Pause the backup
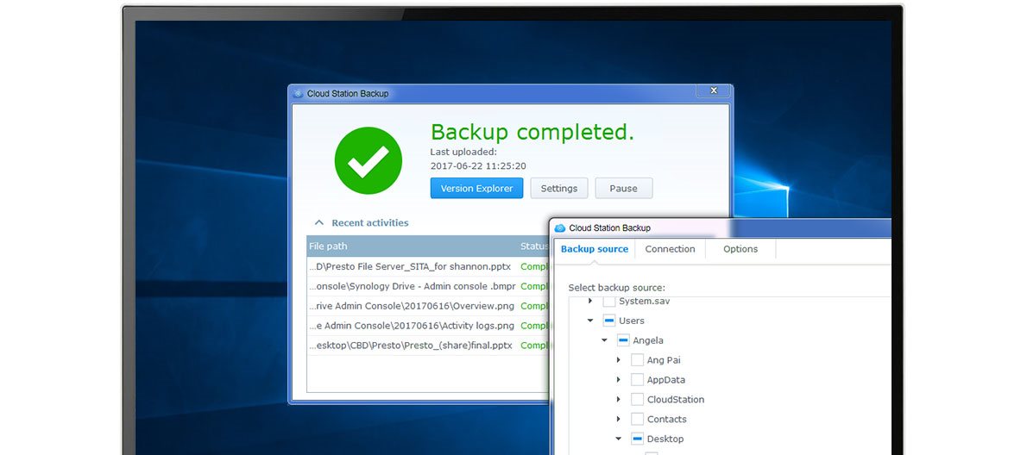This screenshot has width=1027, height=455. pyautogui.click(x=623, y=188)
